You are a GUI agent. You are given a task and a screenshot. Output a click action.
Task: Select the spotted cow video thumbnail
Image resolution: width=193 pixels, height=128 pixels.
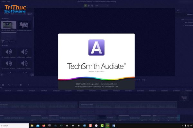click(24, 25)
